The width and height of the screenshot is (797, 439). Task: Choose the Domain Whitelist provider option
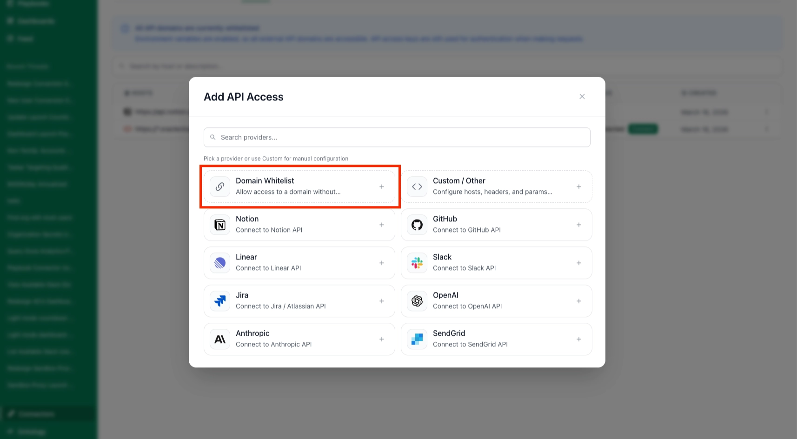[x=300, y=186]
